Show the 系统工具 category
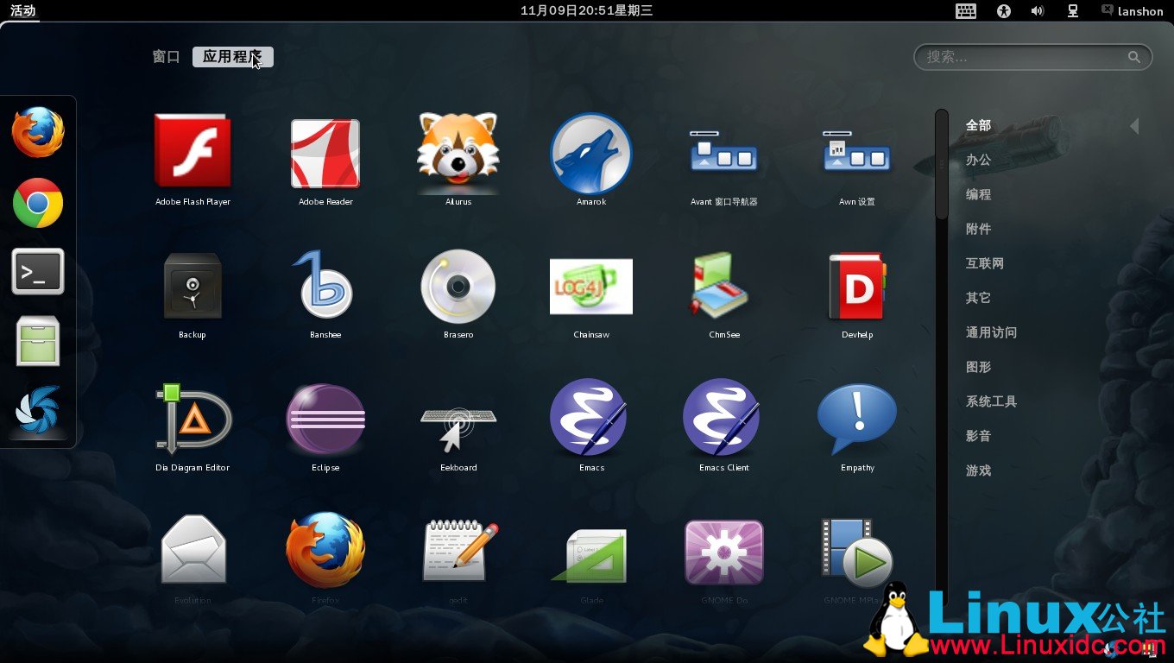 pyautogui.click(x=991, y=401)
